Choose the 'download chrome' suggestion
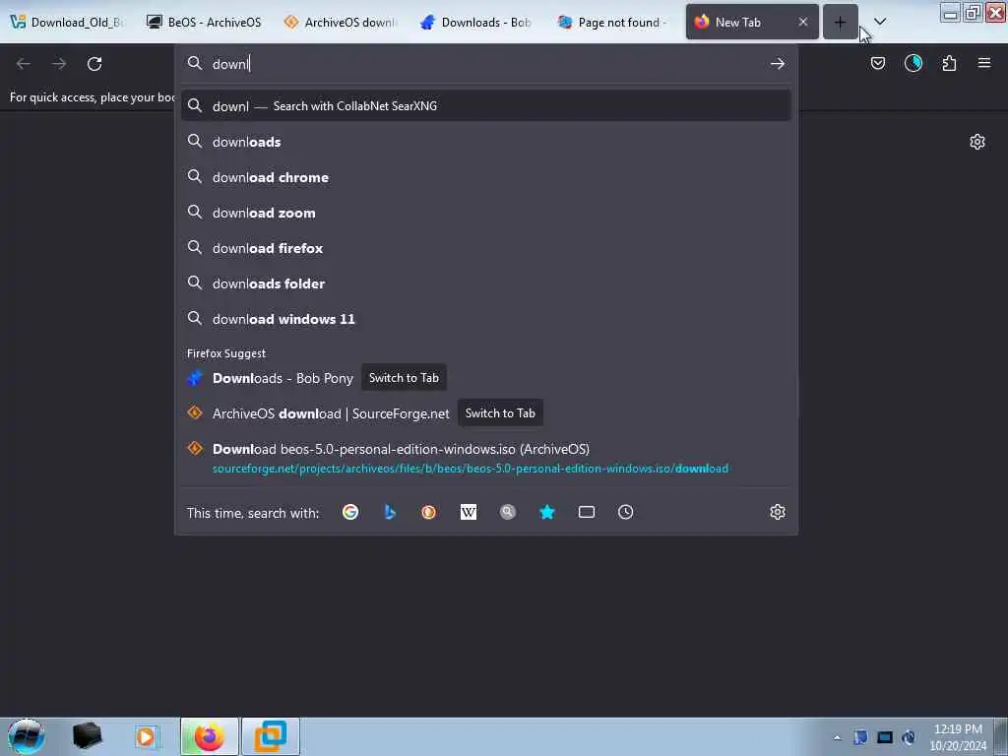Screen dimensions: 1008x756 tap(486, 177)
